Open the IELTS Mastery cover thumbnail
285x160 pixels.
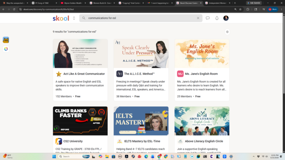(141, 121)
